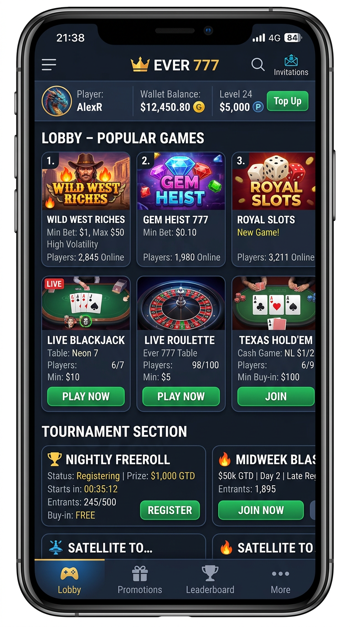Tap the search magnifier icon

pyautogui.click(x=258, y=65)
